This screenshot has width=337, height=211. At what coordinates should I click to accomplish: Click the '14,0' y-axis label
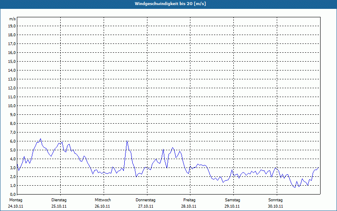tap(12, 70)
